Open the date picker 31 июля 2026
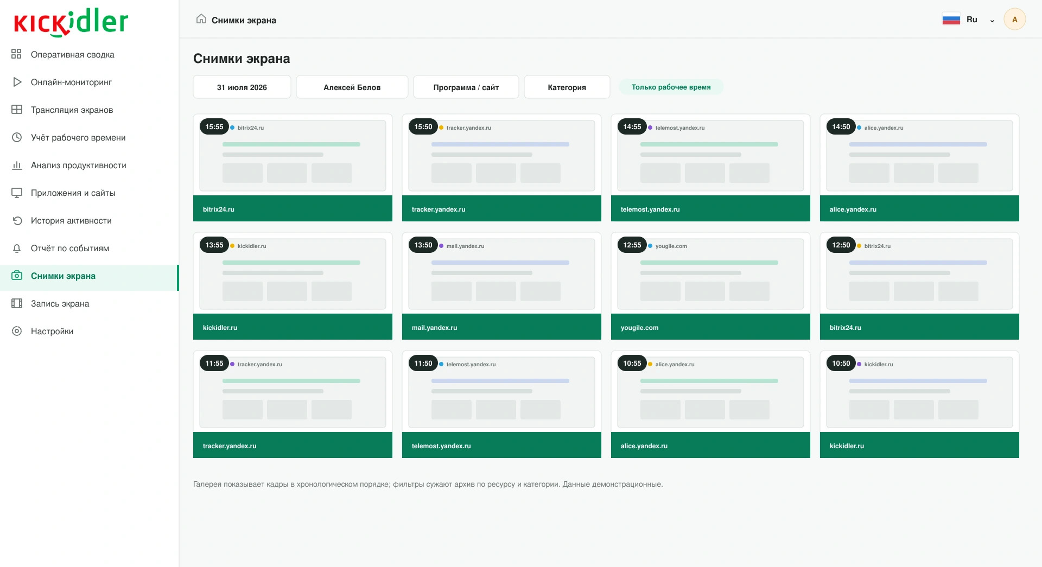 [242, 87]
